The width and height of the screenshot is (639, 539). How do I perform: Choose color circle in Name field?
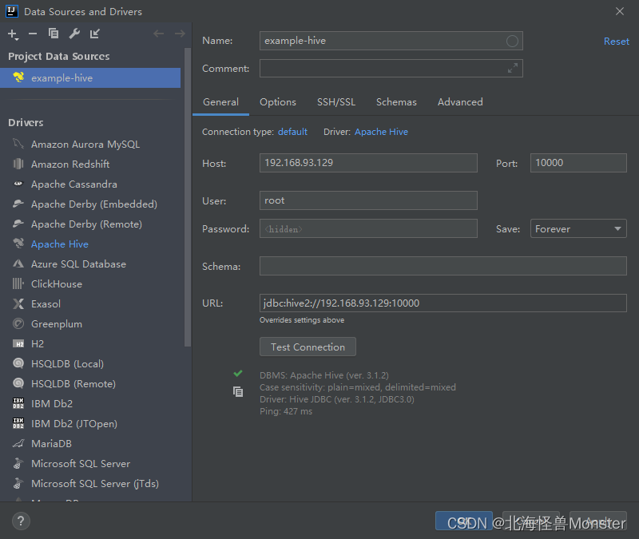(512, 41)
